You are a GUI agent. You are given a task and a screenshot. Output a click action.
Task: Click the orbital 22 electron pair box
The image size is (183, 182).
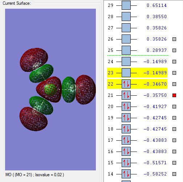(126, 84)
